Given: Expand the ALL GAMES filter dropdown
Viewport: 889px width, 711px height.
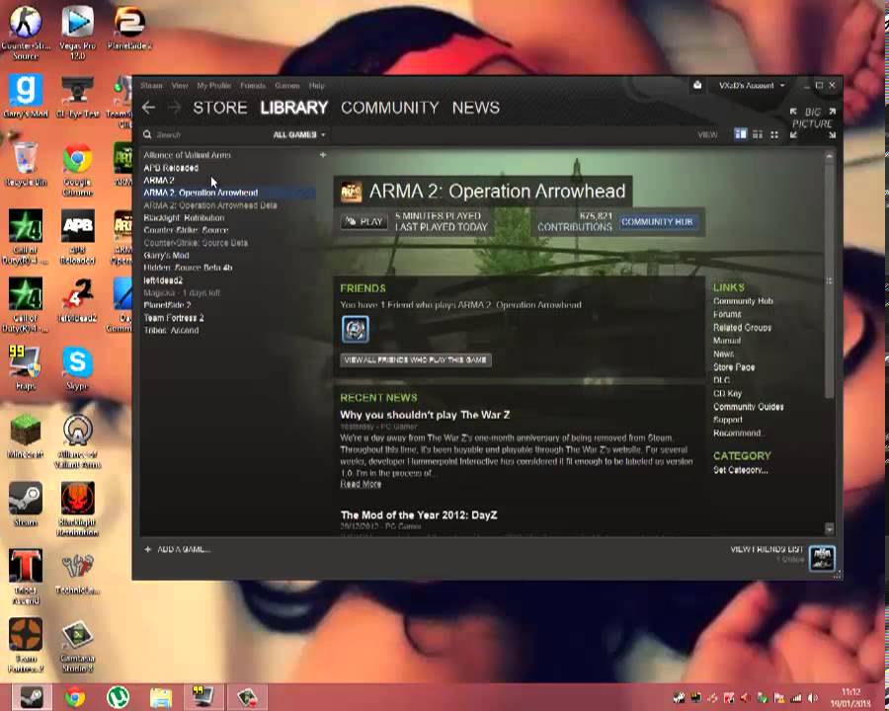Looking at the screenshot, I should [x=299, y=134].
